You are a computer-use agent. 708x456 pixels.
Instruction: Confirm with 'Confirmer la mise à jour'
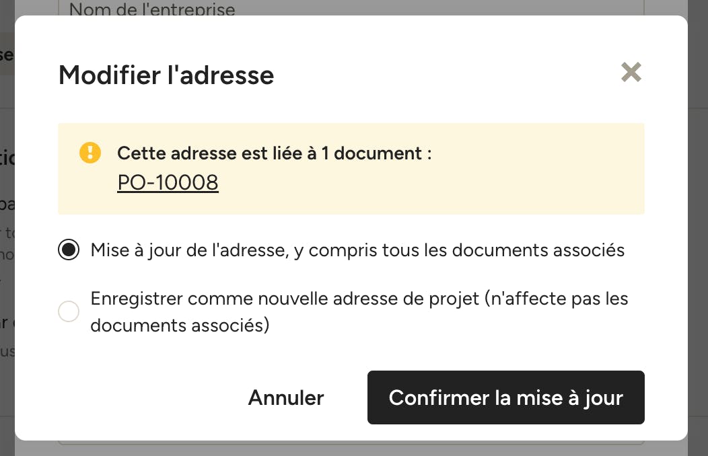point(505,397)
